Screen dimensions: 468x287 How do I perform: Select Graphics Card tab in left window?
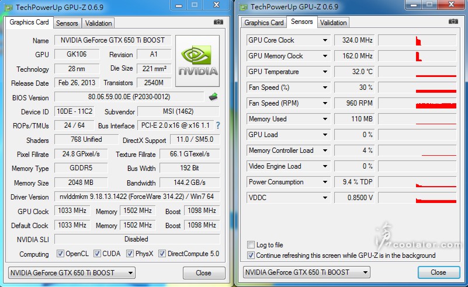click(x=29, y=22)
